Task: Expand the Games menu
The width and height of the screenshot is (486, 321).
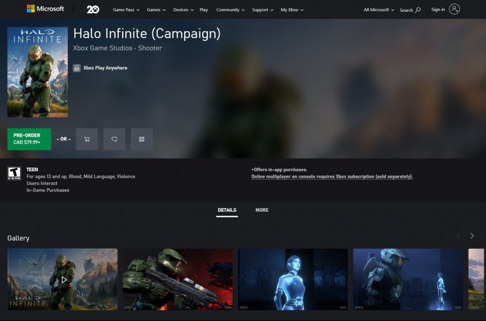Action: (x=156, y=10)
